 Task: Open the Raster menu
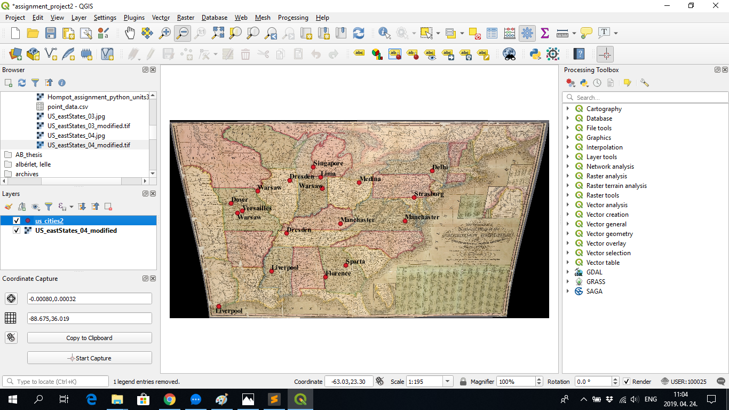pyautogui.click(x=186, y=18)
